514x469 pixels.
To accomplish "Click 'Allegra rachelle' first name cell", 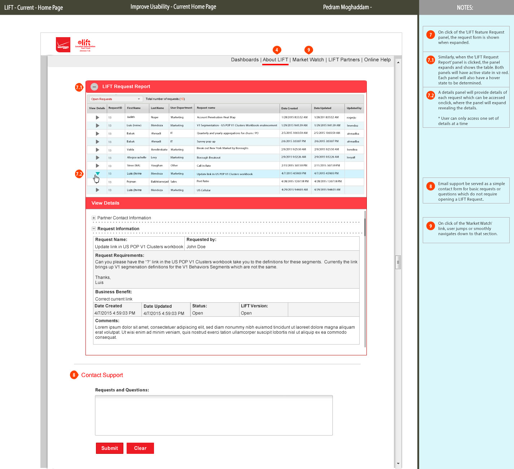I will click(x=136, y=158).
